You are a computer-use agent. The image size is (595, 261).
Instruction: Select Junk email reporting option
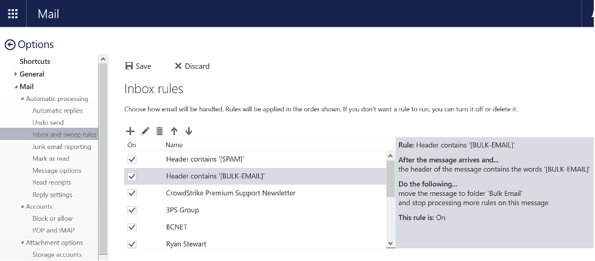point(62,147)
